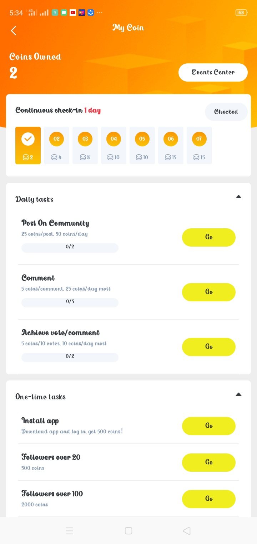Collapse the Daily tasks section
257x544 pixels.
coord(238,196)
